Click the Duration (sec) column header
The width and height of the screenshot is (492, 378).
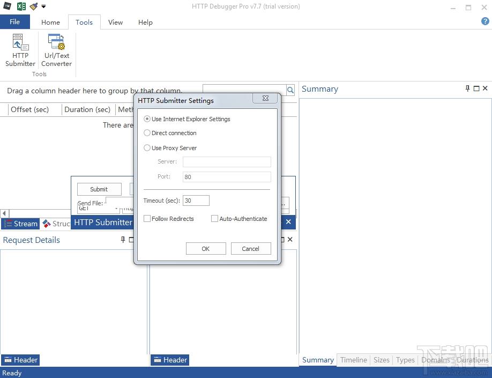tap(88, 109)
